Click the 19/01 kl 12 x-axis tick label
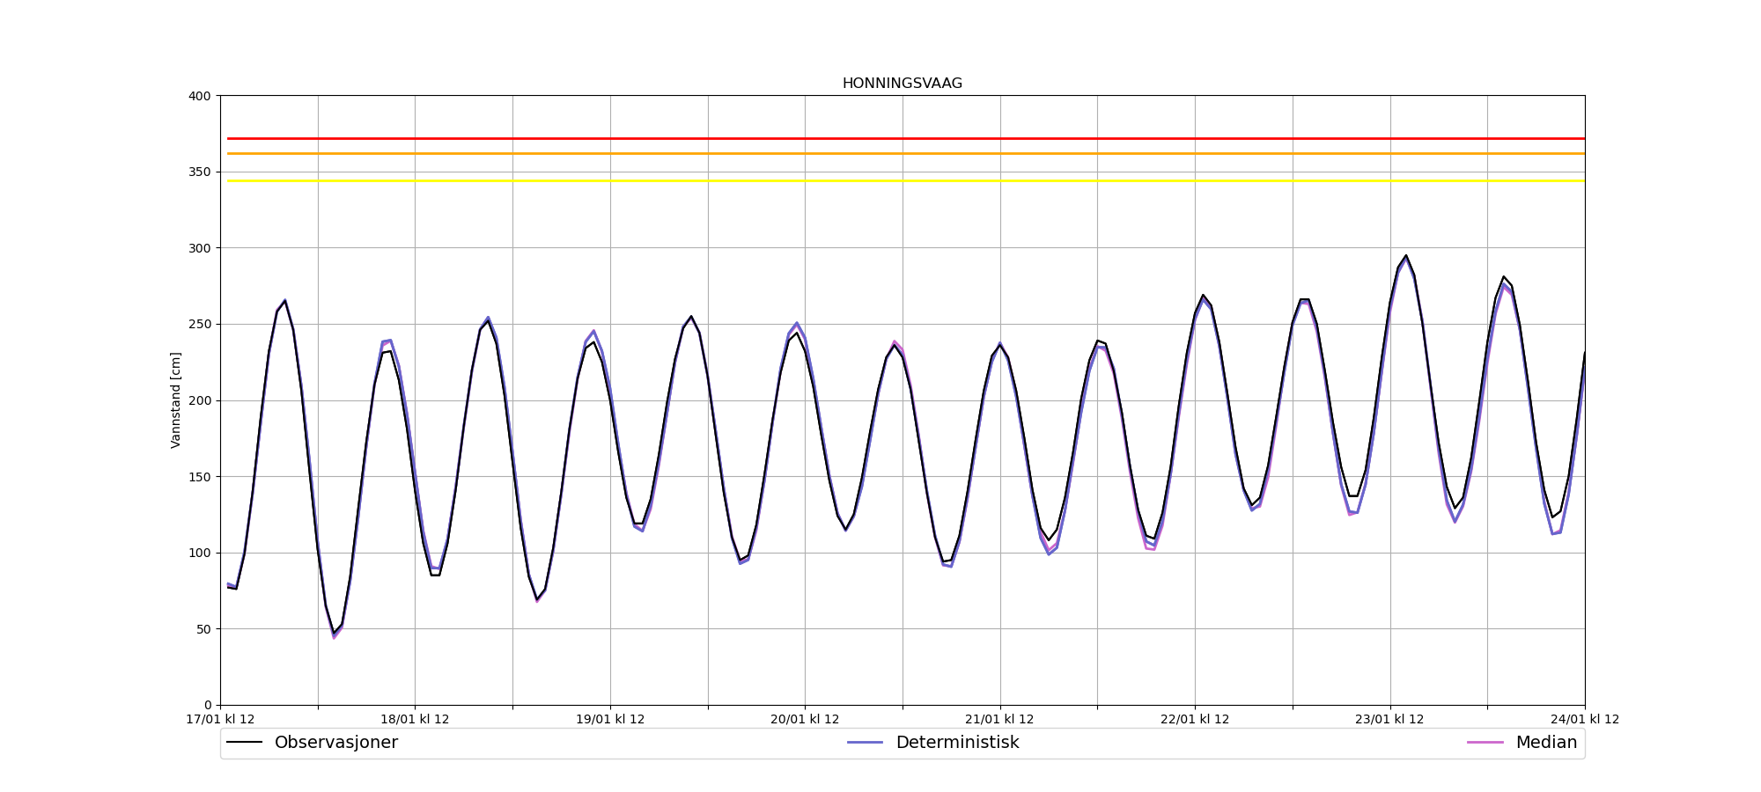This screenshot has width=1761, height=792. coord(610,720)
